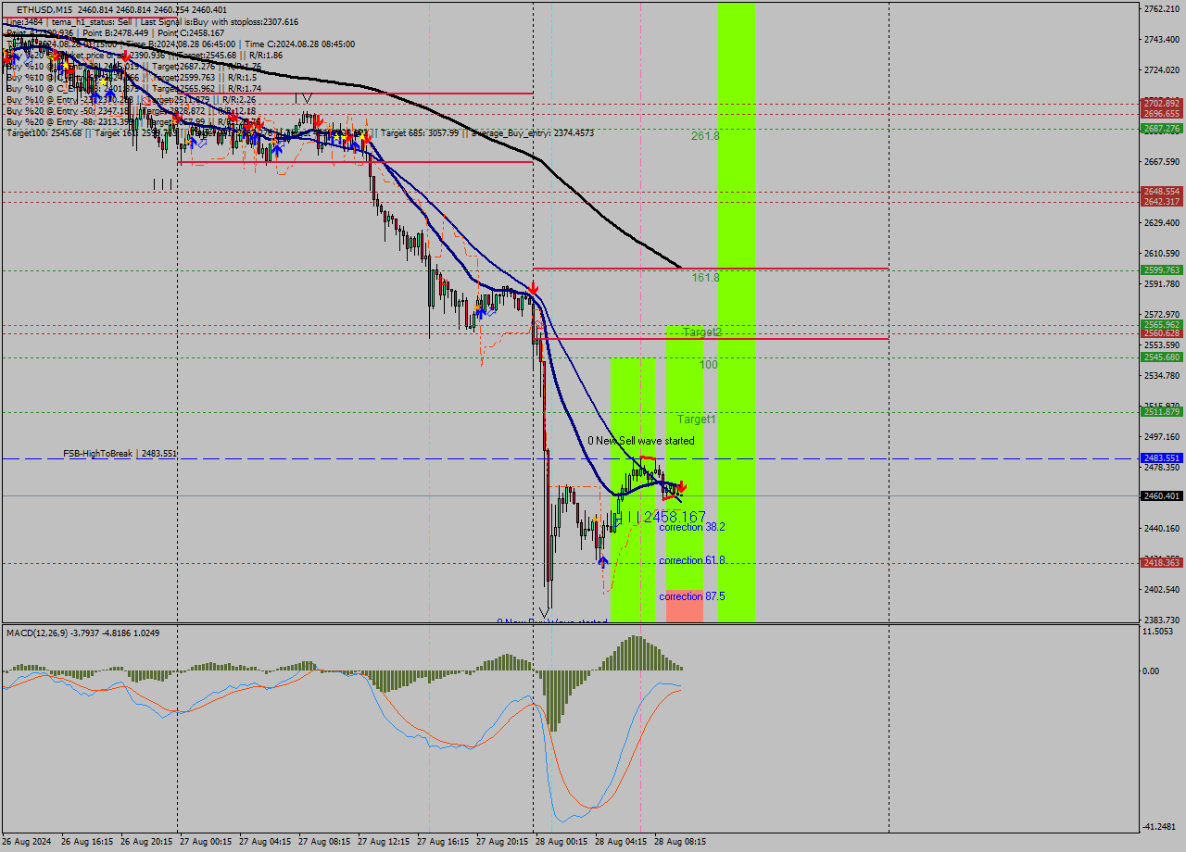This screenshot has width=1186, height=852.
Task: Click the blue buy arrow near the correction 61.8 line
Action: click(603, 561)
